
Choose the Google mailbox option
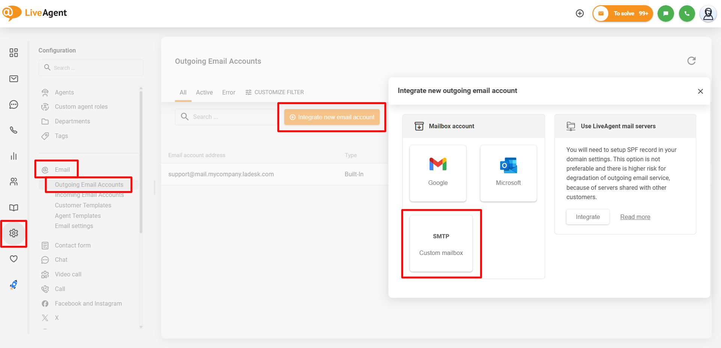tap(438, 173)
